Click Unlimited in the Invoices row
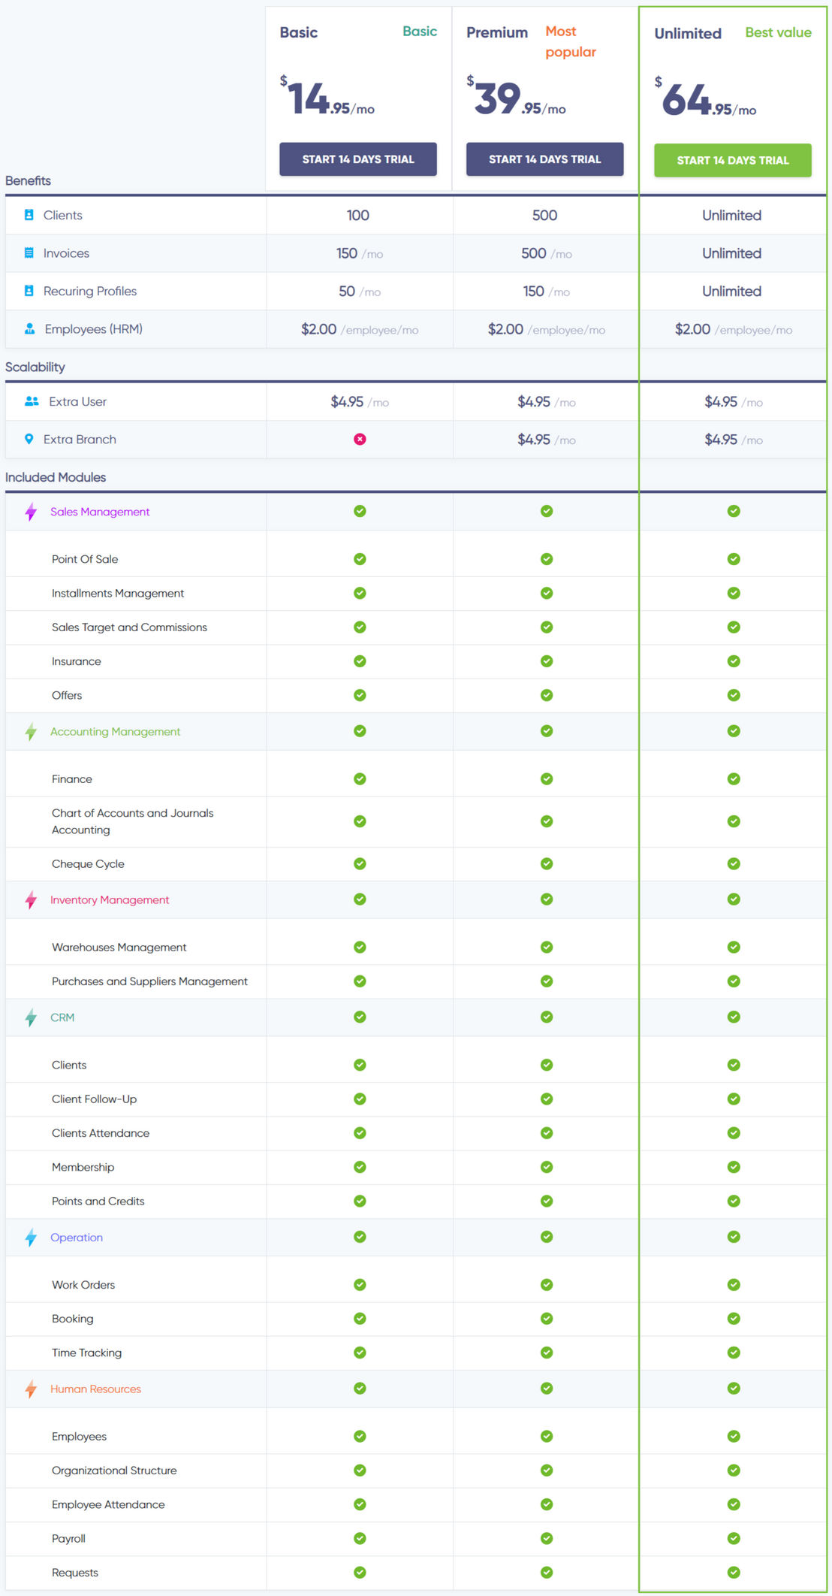The width and height of the screenshot is (832, 1596). coord(732,253)
